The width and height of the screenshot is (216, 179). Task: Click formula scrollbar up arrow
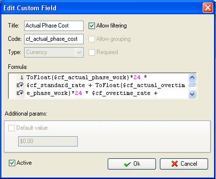[192, 77]
